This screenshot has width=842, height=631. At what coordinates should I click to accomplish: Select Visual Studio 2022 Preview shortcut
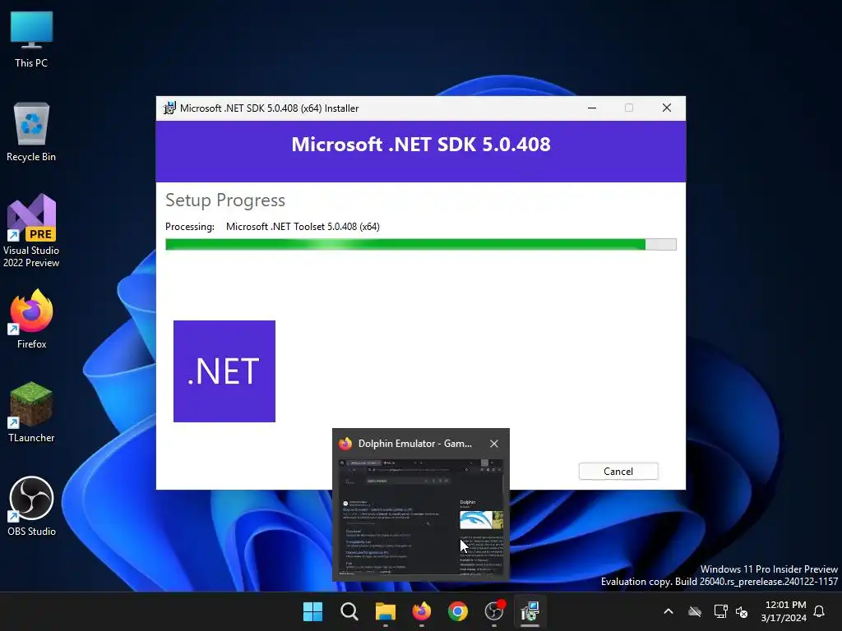pyautogui.click(x=31, y=231)
